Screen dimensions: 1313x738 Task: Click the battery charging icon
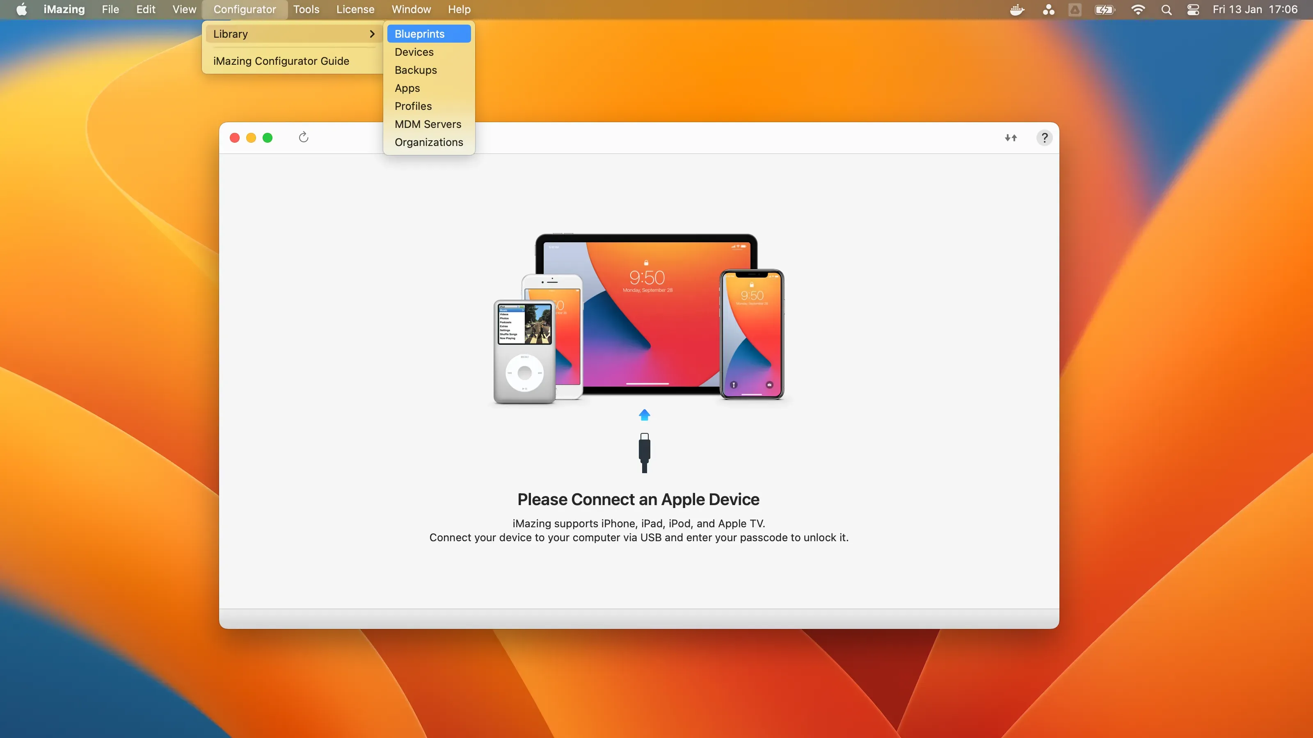click(x=1105, y=10)
